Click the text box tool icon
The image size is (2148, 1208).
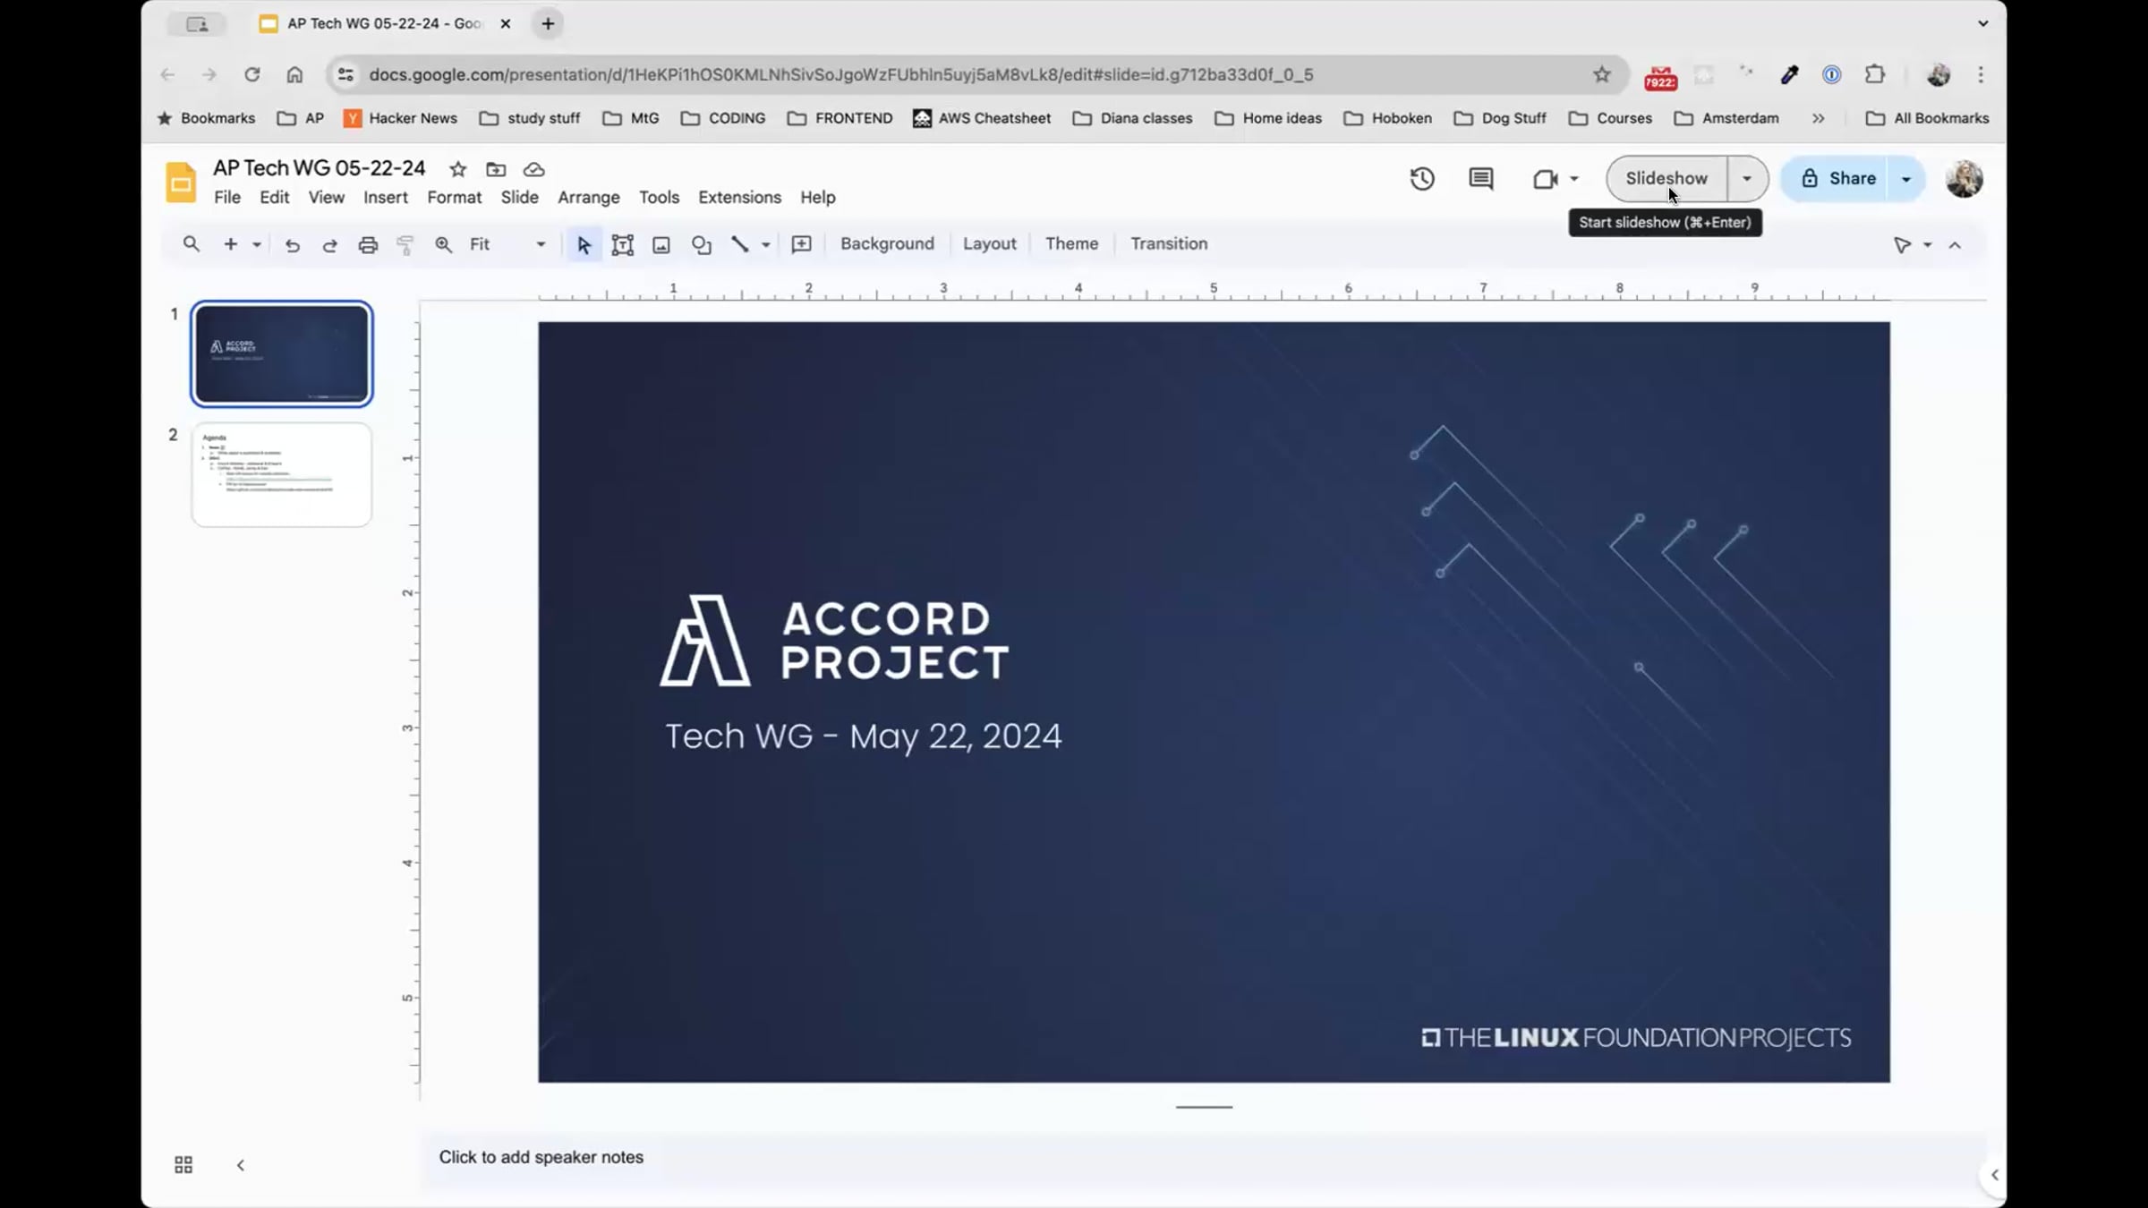pos(622,244)
